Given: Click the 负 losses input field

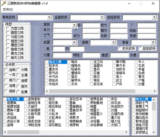Looking at the screenshot, I should click(x=77, y=48).
